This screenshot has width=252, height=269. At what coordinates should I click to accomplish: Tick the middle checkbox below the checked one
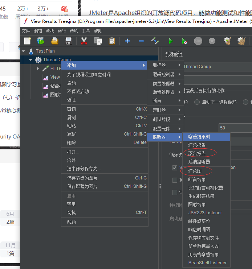(x=175, y=180)
